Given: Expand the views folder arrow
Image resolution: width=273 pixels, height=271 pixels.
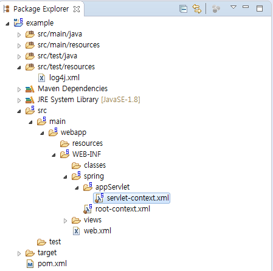Looking at the screenshot, I should coord(65,221).
